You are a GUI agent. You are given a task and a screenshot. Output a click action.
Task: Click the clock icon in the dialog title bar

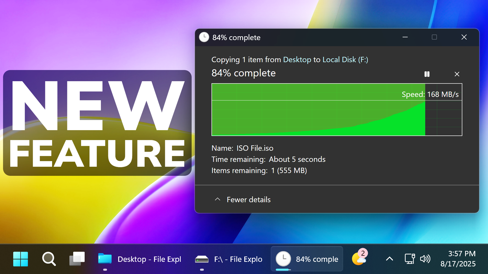tap(204, 37)
